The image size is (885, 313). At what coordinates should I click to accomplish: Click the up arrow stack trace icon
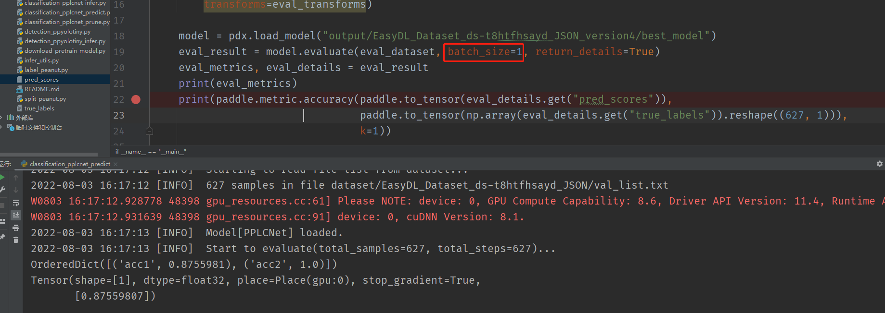(x=16, y=178)
